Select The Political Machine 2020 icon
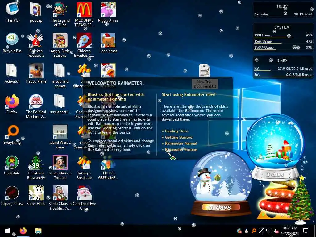 tap(36, 106)
